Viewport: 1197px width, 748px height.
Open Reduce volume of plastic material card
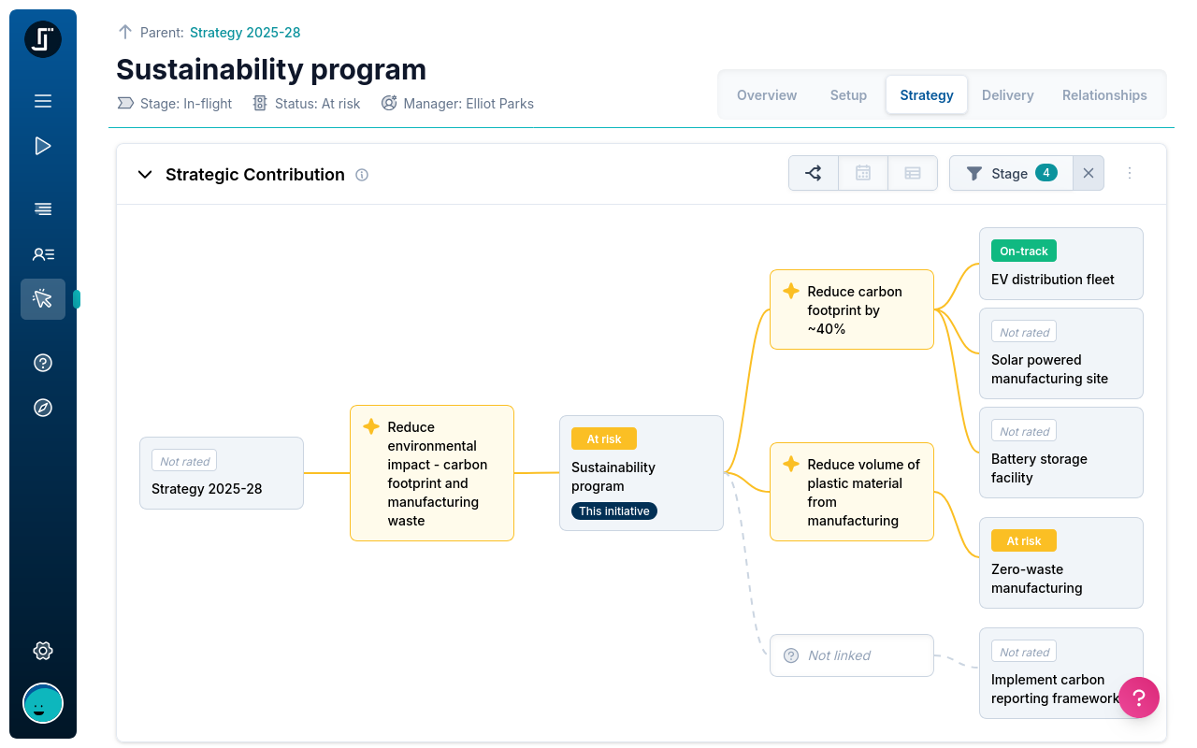(852, 492)
